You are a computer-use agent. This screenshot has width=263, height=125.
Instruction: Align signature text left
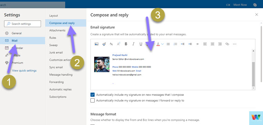point(205,44)
